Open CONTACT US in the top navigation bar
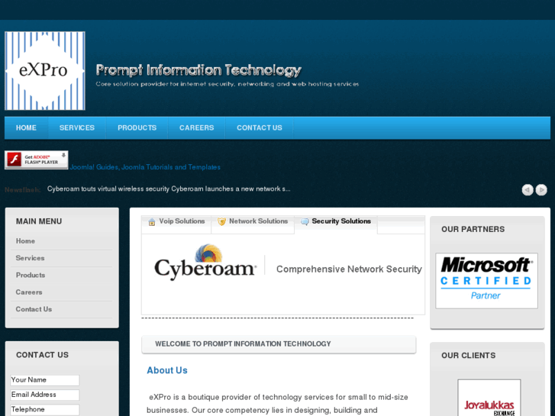 pos(260,127)
